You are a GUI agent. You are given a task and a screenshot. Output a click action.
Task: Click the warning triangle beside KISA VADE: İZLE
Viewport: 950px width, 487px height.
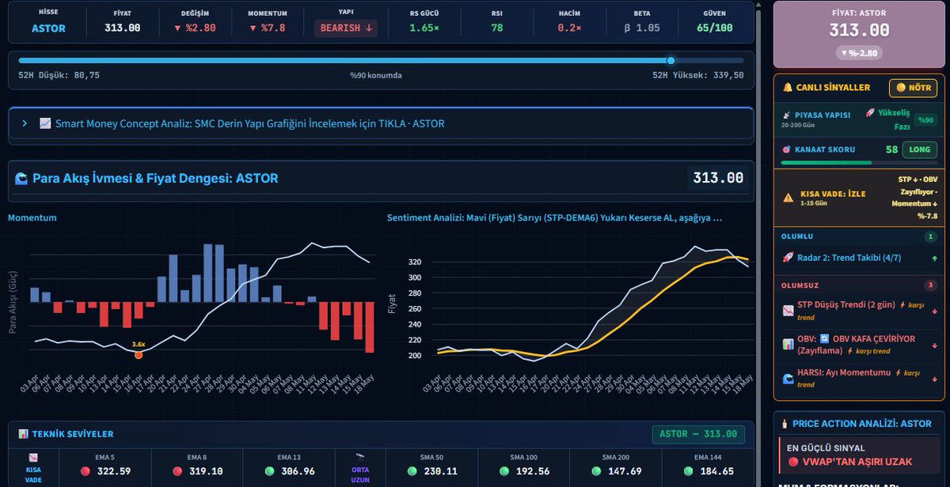(788, 199)
